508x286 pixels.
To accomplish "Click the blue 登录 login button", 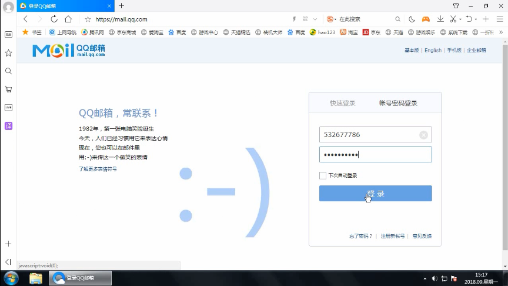I will point(376,193).
